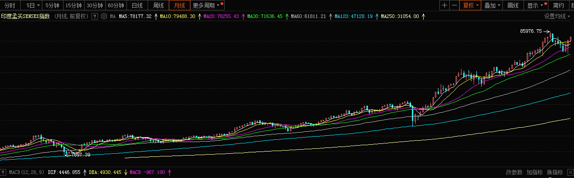Click the 85976.75 high price marker

531,31
